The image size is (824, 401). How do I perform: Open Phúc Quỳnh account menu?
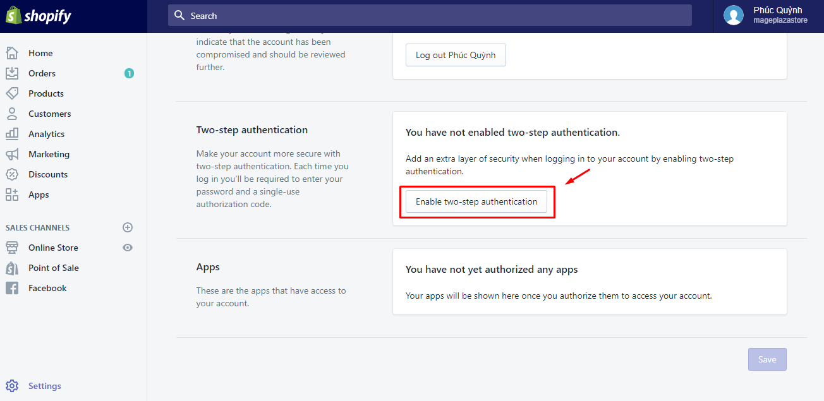coord(768,15)
